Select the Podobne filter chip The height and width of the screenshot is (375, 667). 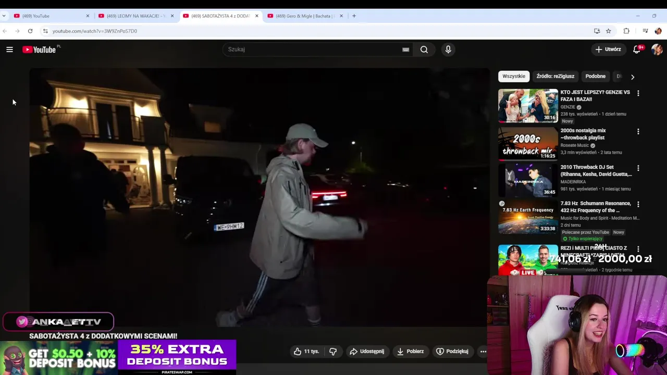click(595, 77)
